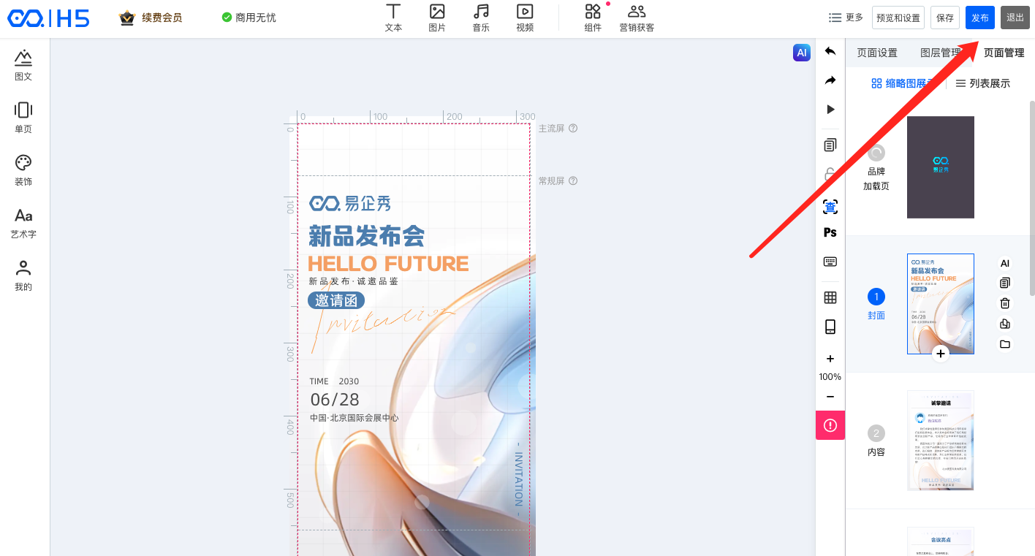Image resolution: width=1035 pixels, height=556 pixels.
Task: Click the undo arrow icon
Action: click(830, 51)
